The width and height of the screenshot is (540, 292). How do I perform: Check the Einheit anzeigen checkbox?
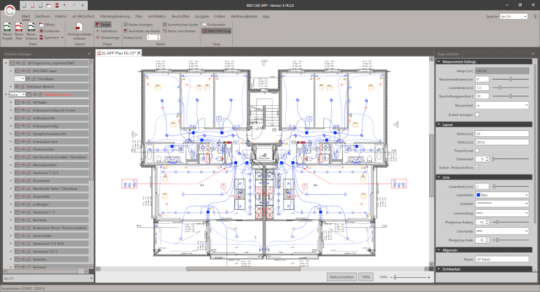[477, 114]
